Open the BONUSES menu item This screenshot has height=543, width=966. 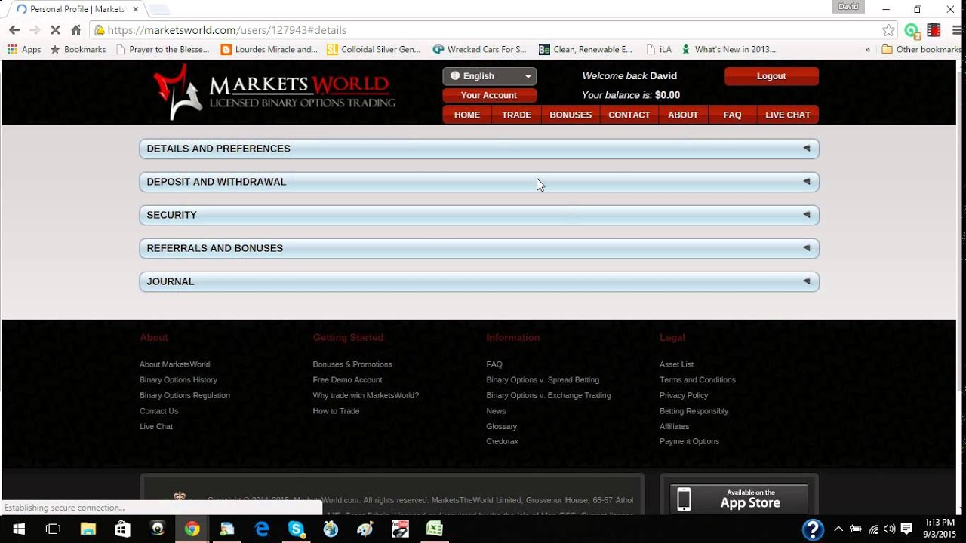pyautogui.click(x=571, y=115)
